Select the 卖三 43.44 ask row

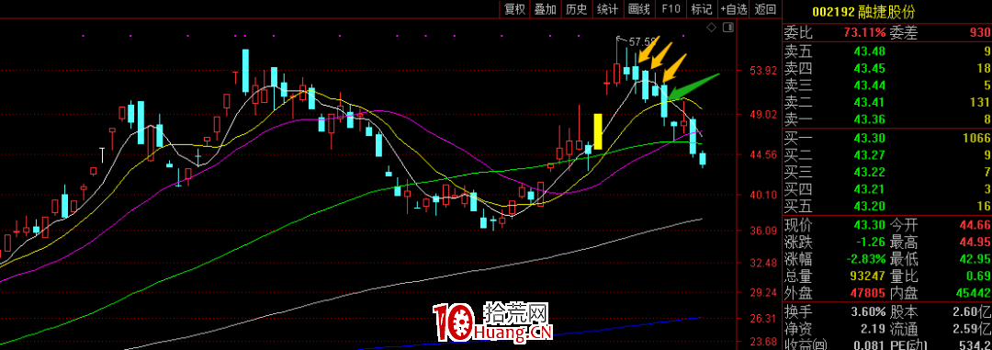point(887,85)
